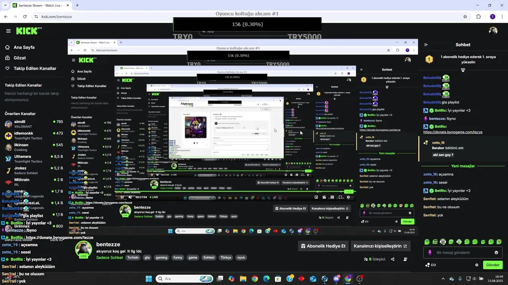Open recommended channel Jrokez
The height and width of the screenshot is (285, 508).
(x=34, y=170)
